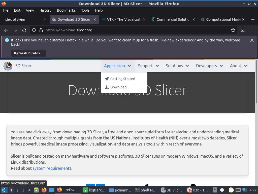Open the Firefox hamburger application menu
Image resolution: width=258 pixels, height=194 pixels.
(252, 30)
